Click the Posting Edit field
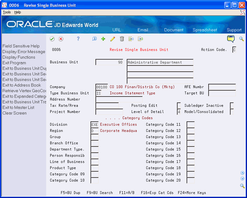Viewport: 247px width, 198px height. (x=179, y=106)
